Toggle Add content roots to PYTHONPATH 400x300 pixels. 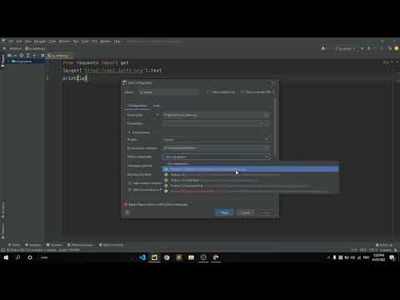tap(130, 183)
